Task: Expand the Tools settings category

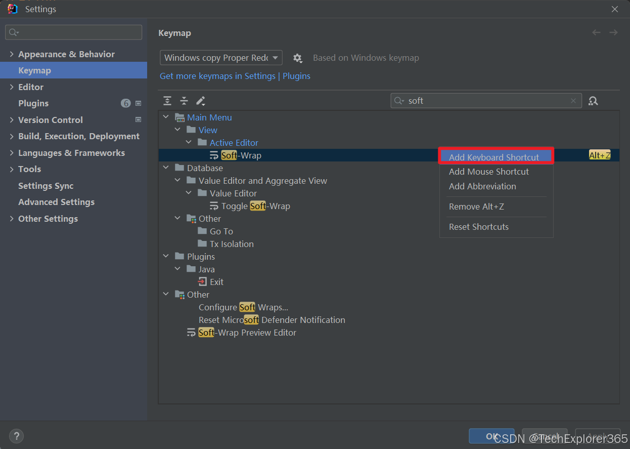Action: click(12, 169)
